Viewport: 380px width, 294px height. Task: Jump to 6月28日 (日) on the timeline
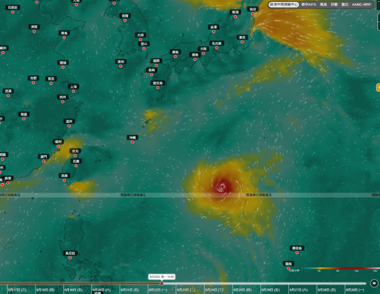click(x=327, y=290)
